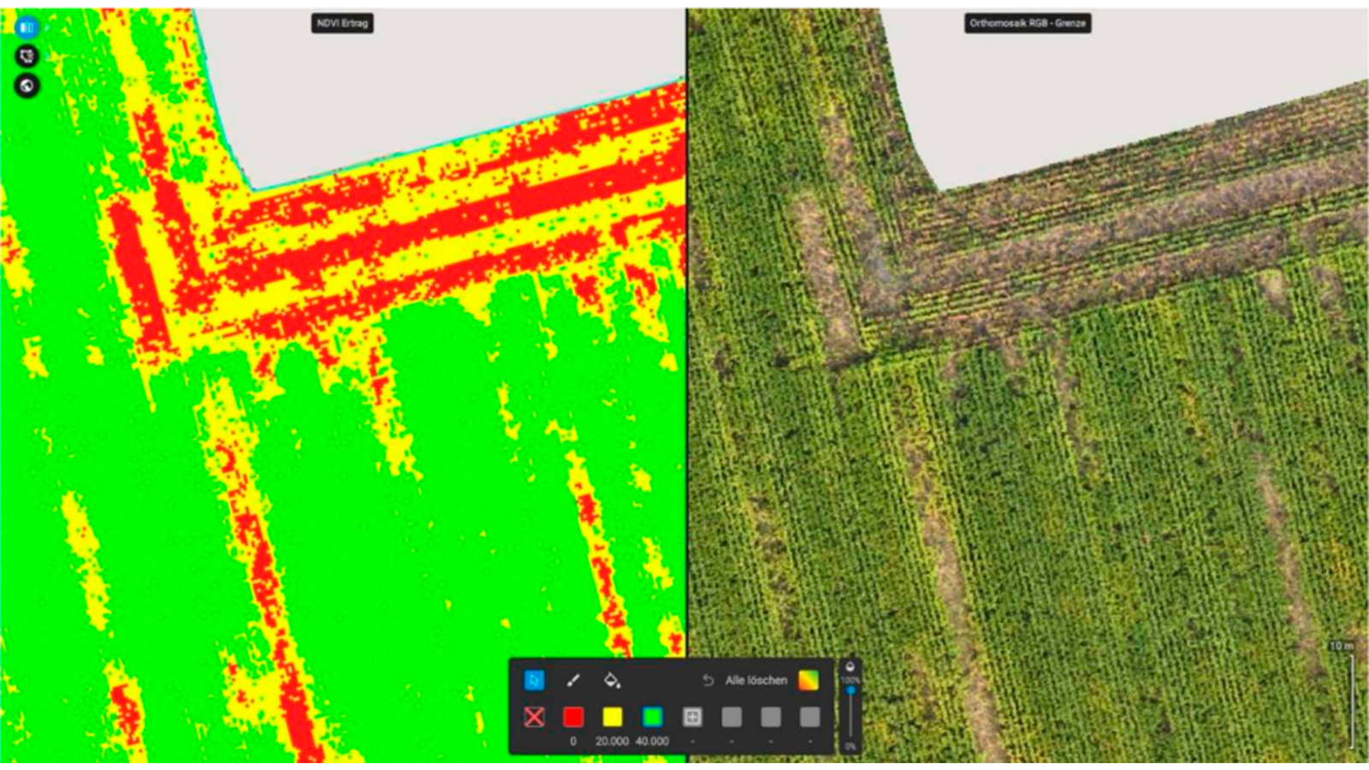This screenshot has width=1369, height=770.
Task: Click the green zone value '40.000'
Action: coord(652,741)
